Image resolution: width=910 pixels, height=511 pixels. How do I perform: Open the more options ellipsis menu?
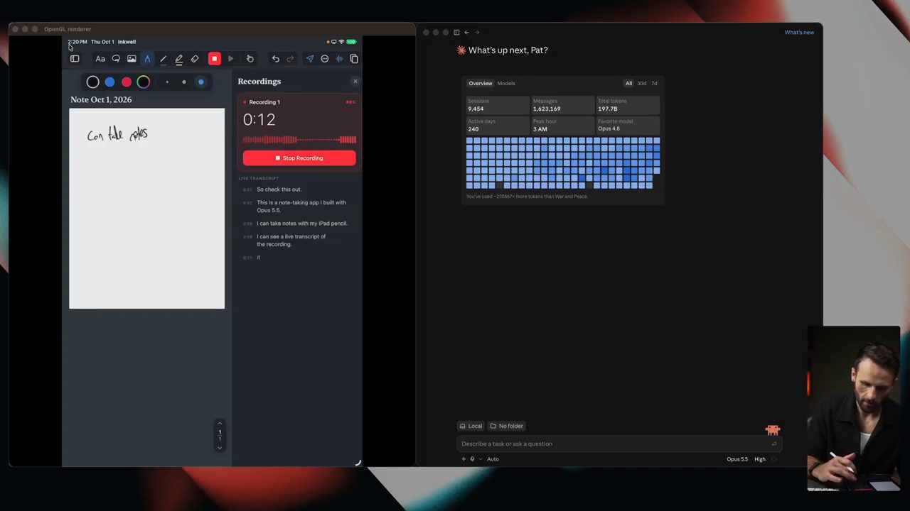(325, 59)
